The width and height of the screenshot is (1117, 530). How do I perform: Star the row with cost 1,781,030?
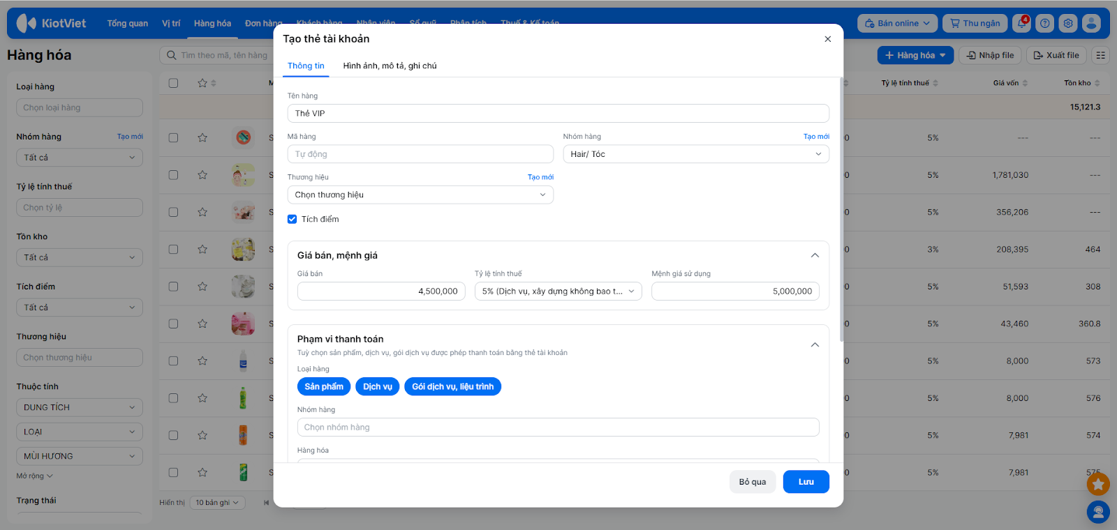pos(202,175)
